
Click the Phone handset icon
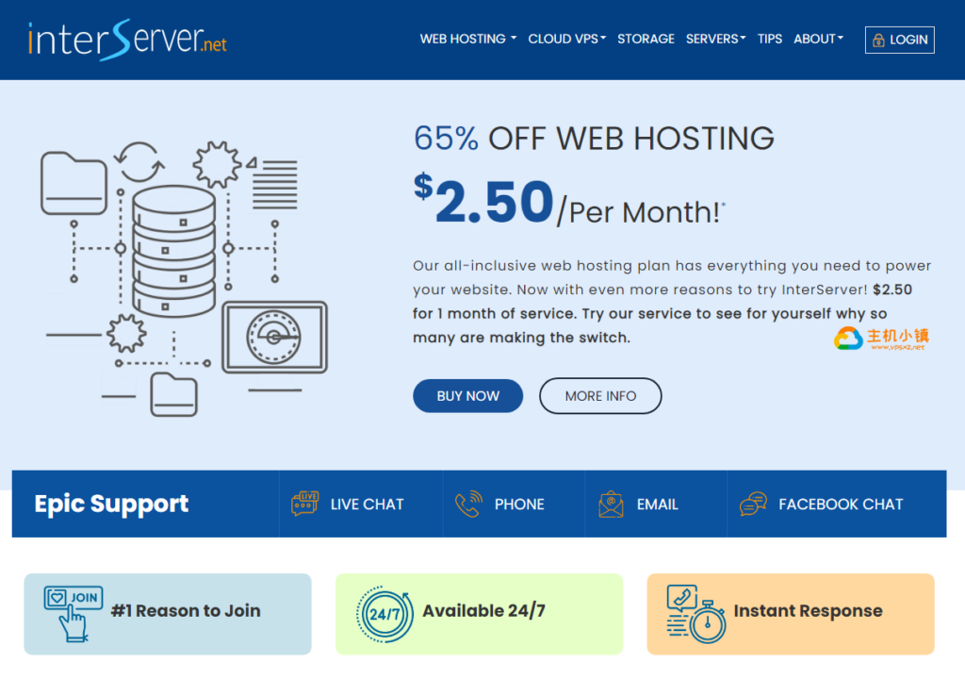tap(468, 504)
